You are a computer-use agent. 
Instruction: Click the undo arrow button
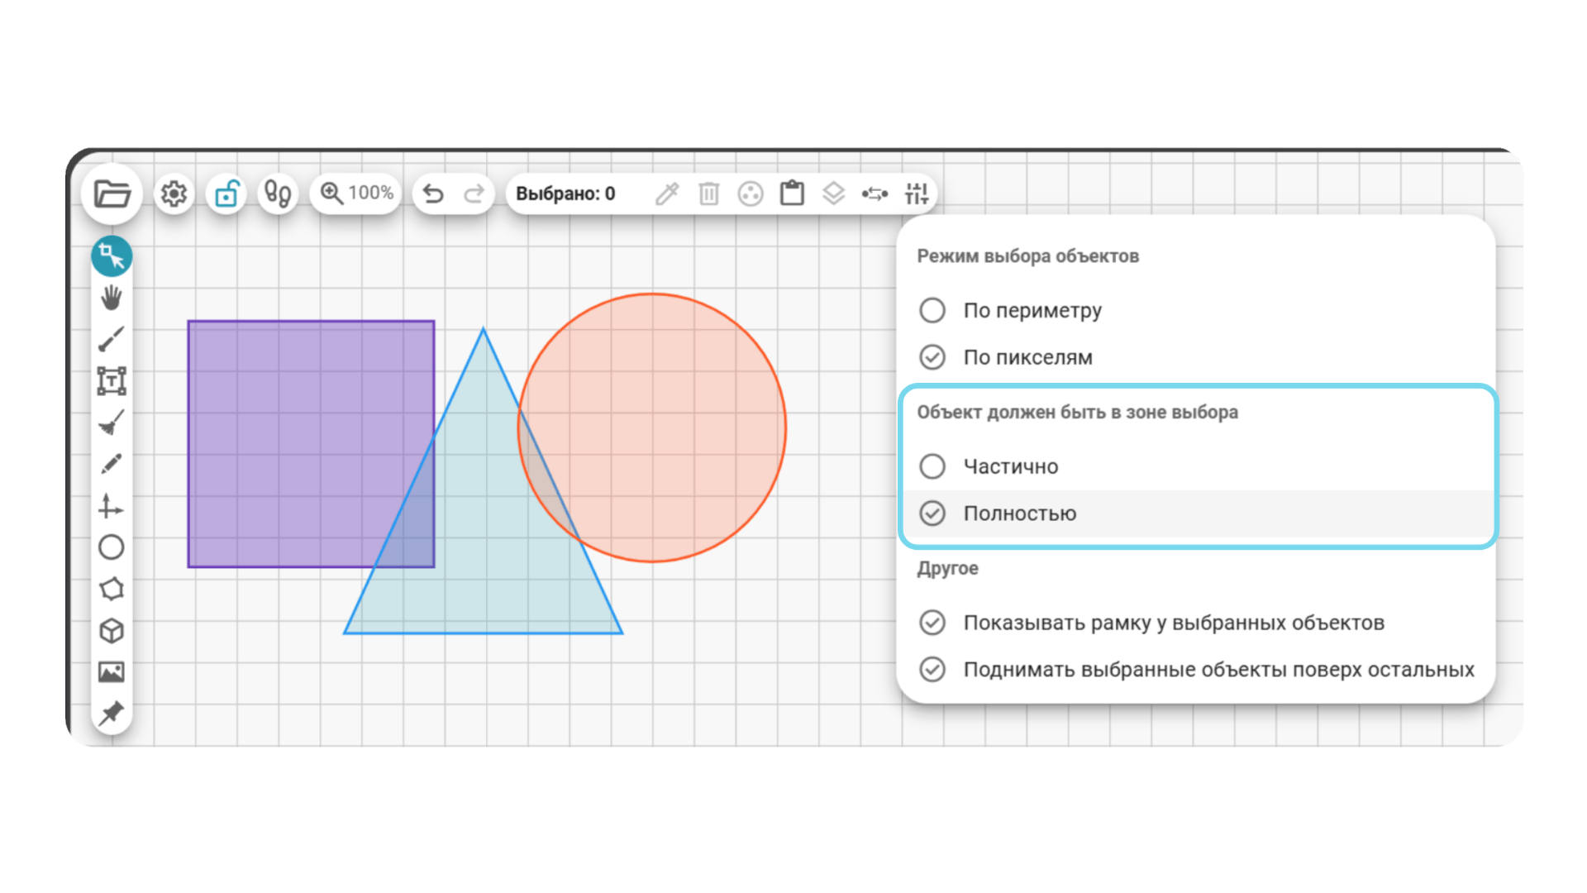coord(433,193)
